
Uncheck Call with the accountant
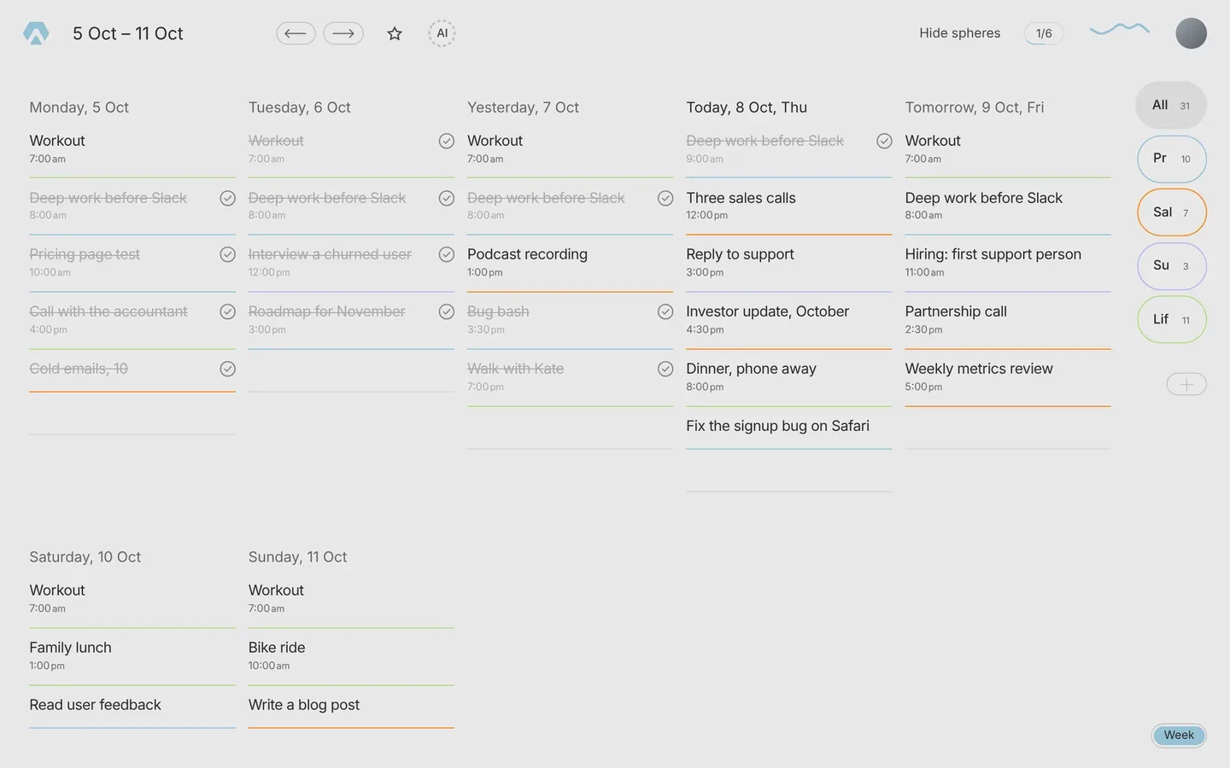(x=227, y=311)
